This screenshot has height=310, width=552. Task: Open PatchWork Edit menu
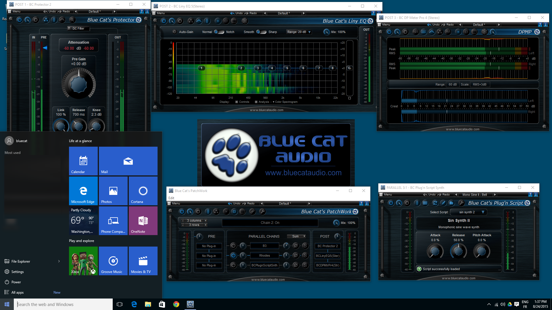point(171,198)
